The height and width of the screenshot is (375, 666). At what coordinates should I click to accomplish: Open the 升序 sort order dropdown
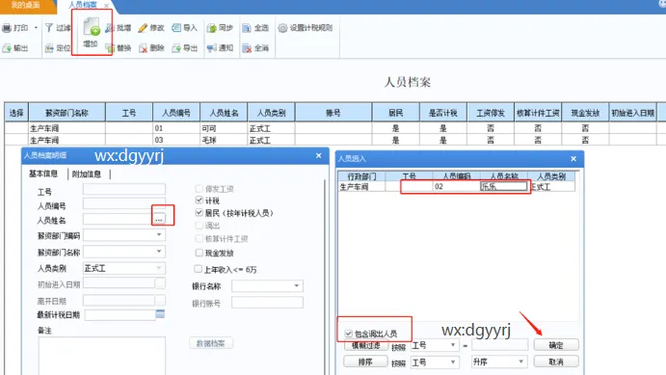pos(520,362)
